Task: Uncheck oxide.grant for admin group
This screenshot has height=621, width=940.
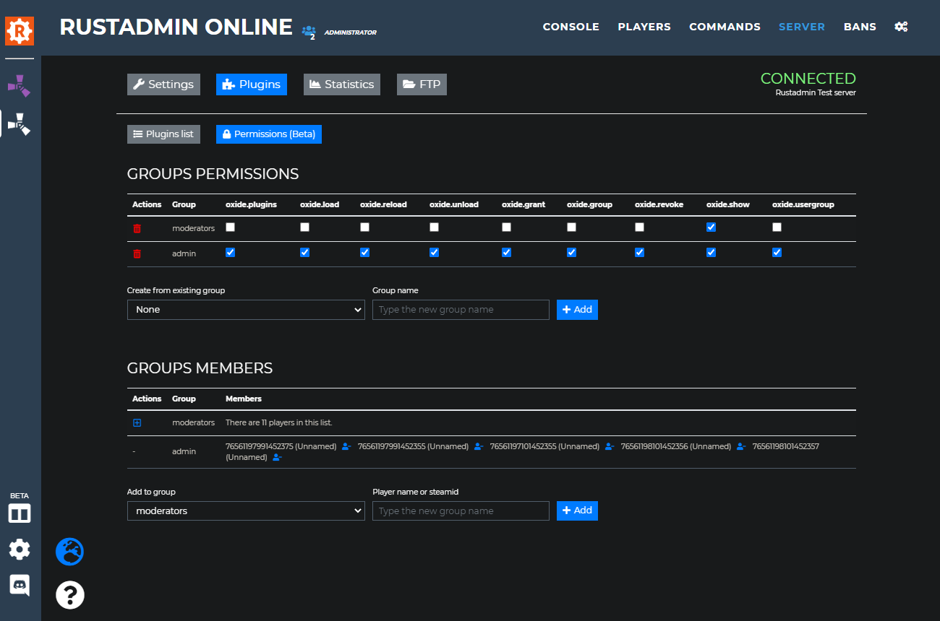Action: pos(506,252)
